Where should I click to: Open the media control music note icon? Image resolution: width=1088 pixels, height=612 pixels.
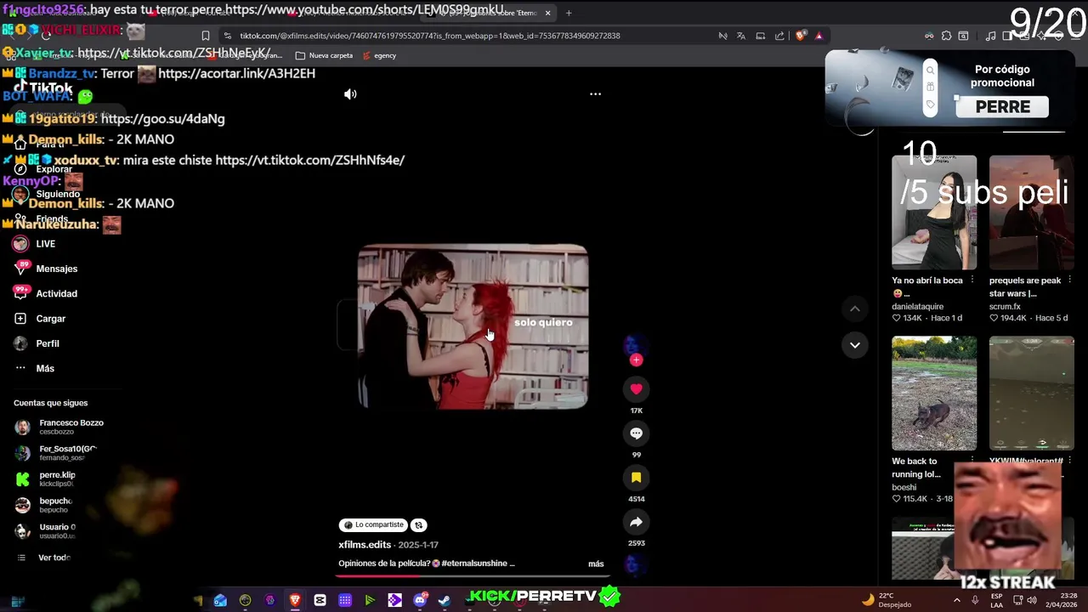990,36
